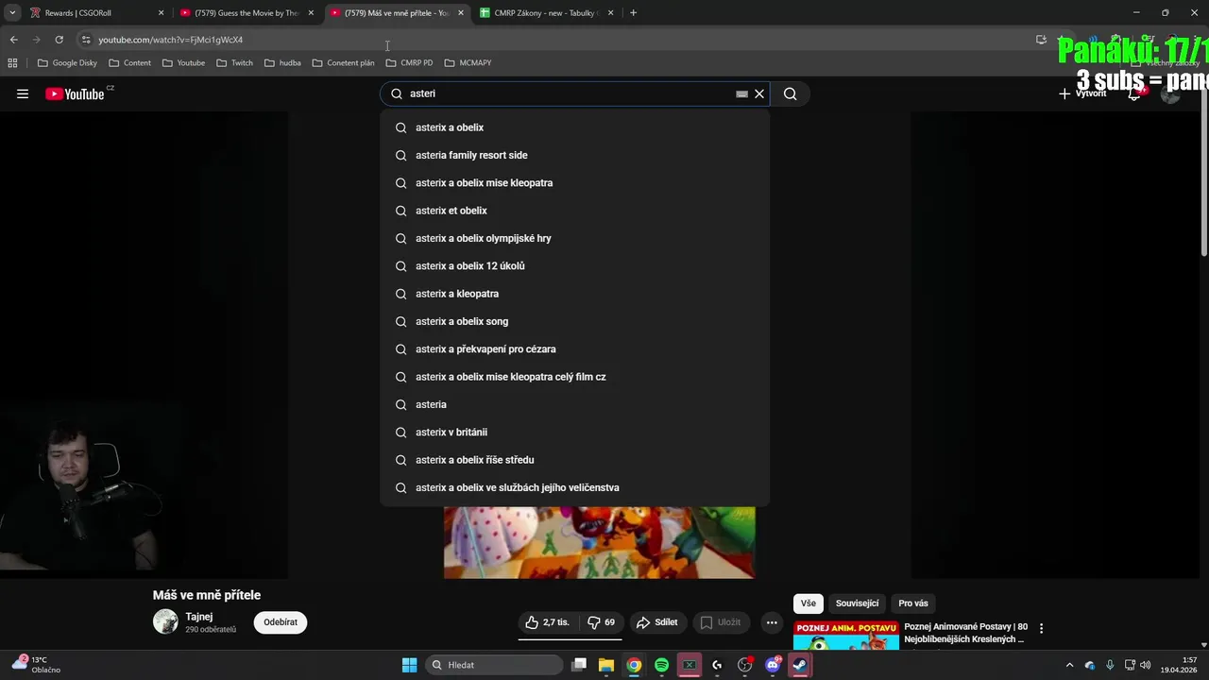The height and width of the screenshot is (680, 1209).
Task: Open Logitech G HUB from the taskbar
Action: 717,665
